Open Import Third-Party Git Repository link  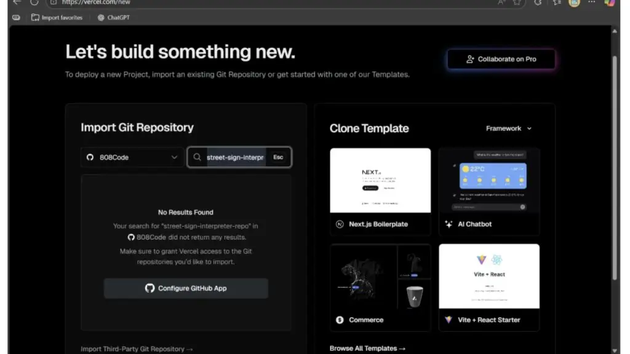(137, 349)
